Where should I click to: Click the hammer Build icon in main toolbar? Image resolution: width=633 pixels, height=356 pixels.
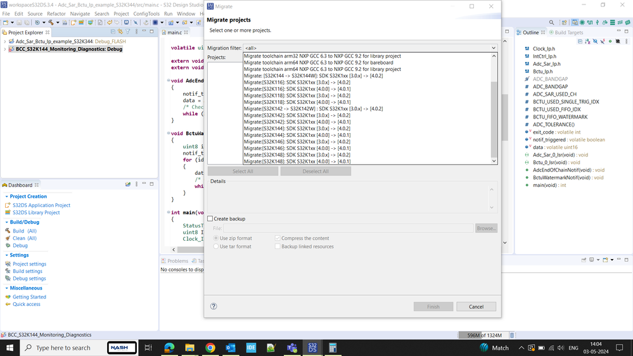[x=51, y=23]
